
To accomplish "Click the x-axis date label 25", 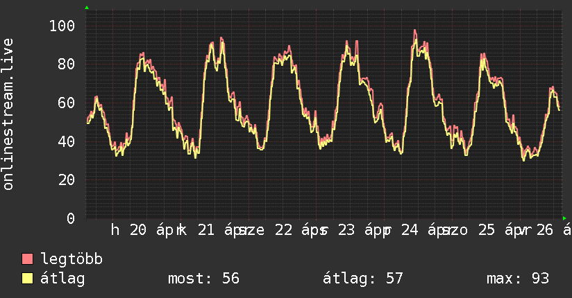I will [x=487, y=230].
